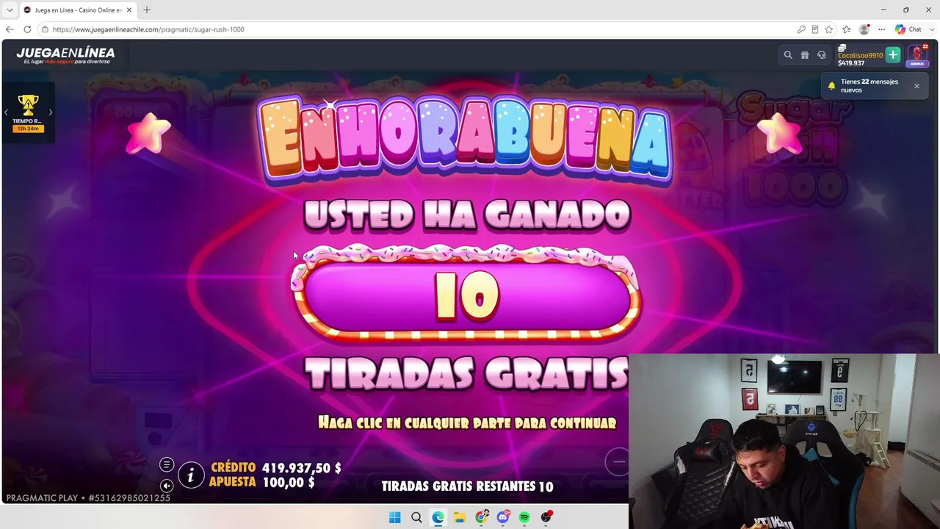Viewport: 940px width, 529px height.
Task: Go to next tournament widget item
Action: click(x=50, y=112)
